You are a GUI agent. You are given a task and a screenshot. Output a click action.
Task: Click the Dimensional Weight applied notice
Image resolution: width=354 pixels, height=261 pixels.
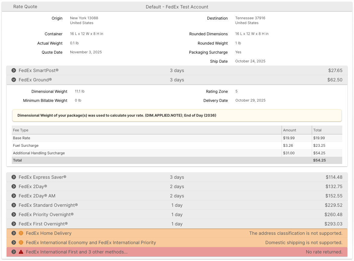(x=117, y=115)
